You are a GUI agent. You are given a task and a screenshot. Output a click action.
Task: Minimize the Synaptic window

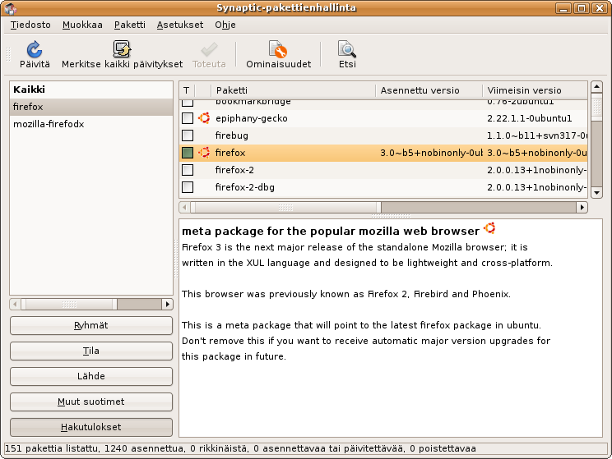pyautogui.click(x=563, y=7)
